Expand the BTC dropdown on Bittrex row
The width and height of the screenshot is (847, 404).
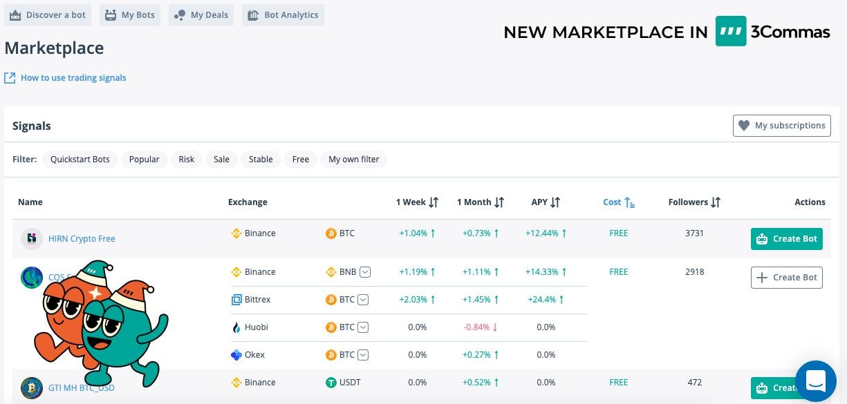click(363, 300)
